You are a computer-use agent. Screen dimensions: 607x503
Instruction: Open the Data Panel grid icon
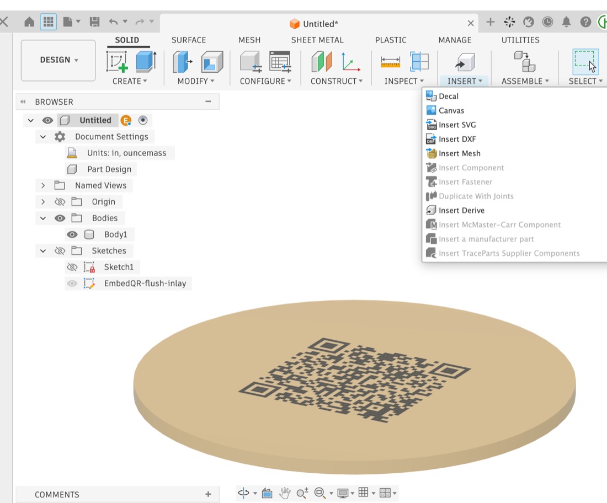[49, 22]
